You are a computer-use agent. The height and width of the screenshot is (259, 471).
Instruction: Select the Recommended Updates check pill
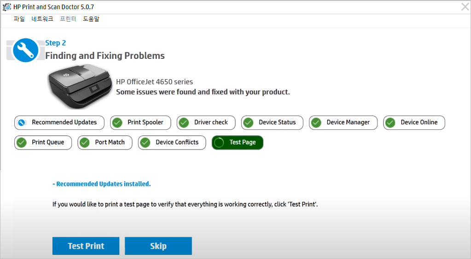(59, 122)
